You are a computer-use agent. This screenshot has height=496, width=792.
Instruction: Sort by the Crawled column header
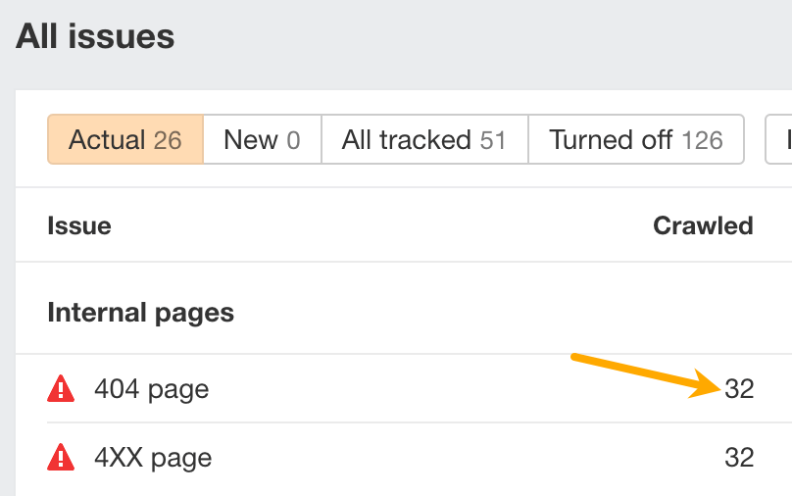703,225
